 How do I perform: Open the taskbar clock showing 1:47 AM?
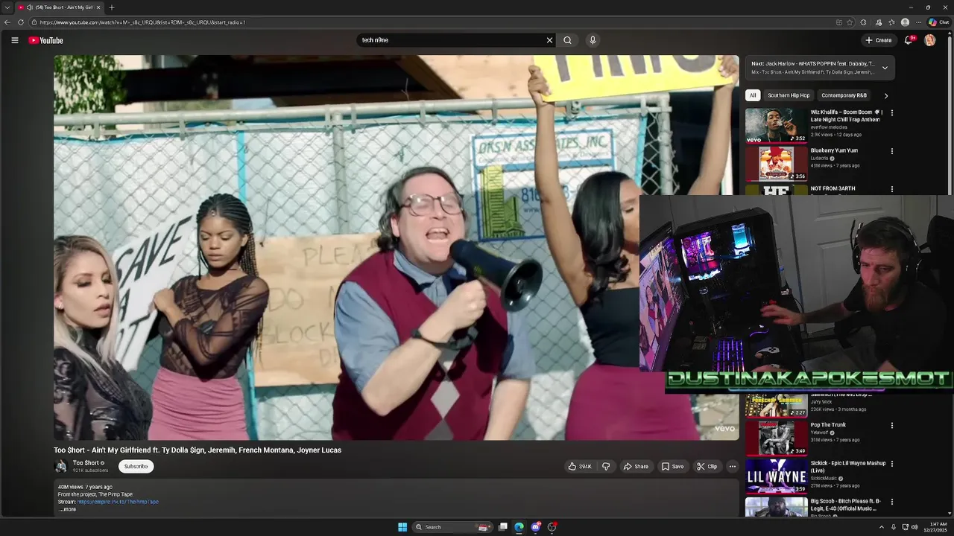tap(934, 527)
